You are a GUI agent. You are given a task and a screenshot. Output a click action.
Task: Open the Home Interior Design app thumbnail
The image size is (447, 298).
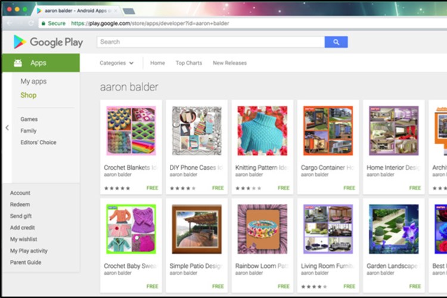pyautogui.click(x=394, y=131)
